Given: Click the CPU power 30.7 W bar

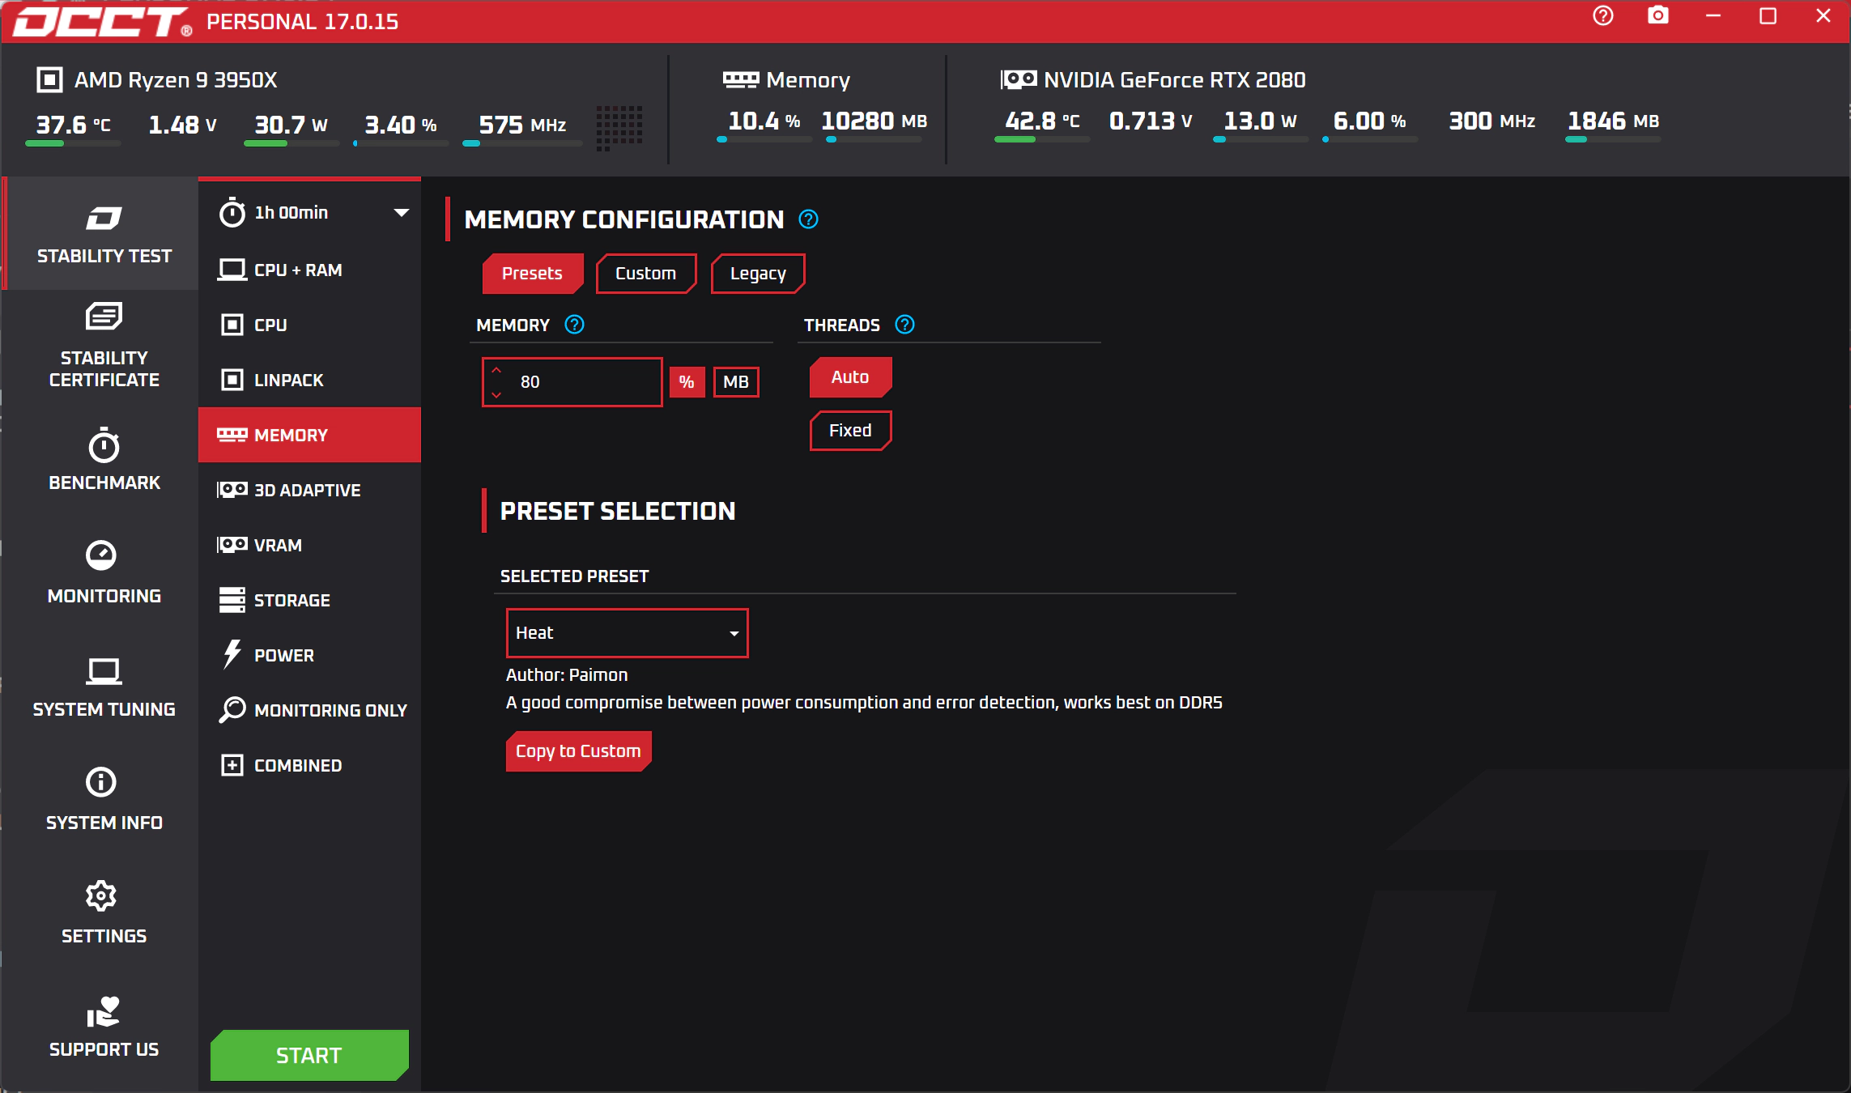Looking at the screenshot, I should pyautogui.click(x=291, y=143).
